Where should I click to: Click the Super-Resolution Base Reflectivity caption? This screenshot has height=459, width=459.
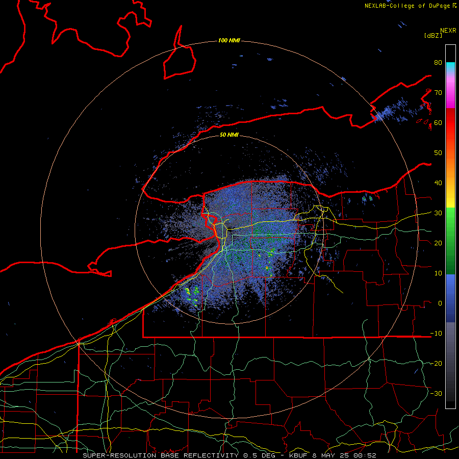(161, 455)
